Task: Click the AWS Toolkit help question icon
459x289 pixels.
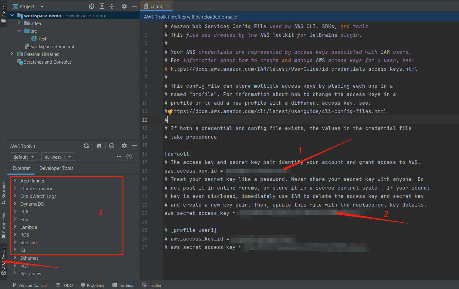Action: [129, 157]
